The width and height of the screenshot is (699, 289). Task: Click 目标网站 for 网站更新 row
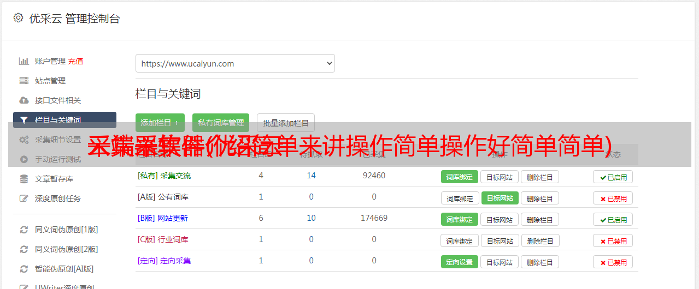pyautogui.click(x=500, y=219)
